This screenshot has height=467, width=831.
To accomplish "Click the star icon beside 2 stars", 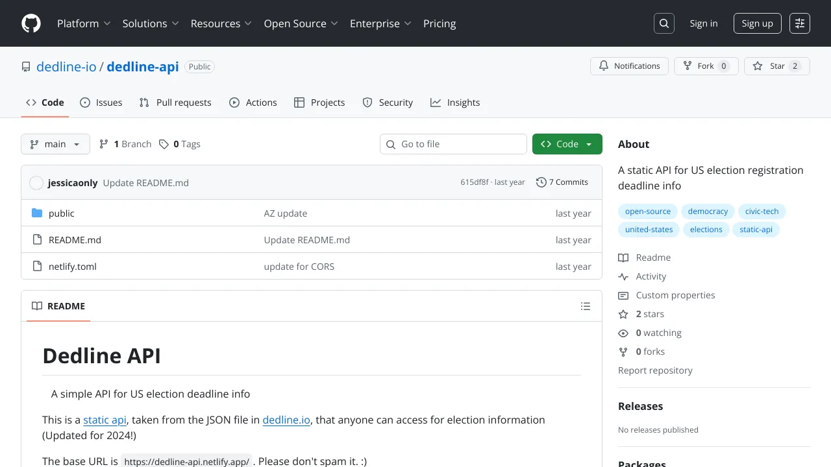I will tap(623, 314).
